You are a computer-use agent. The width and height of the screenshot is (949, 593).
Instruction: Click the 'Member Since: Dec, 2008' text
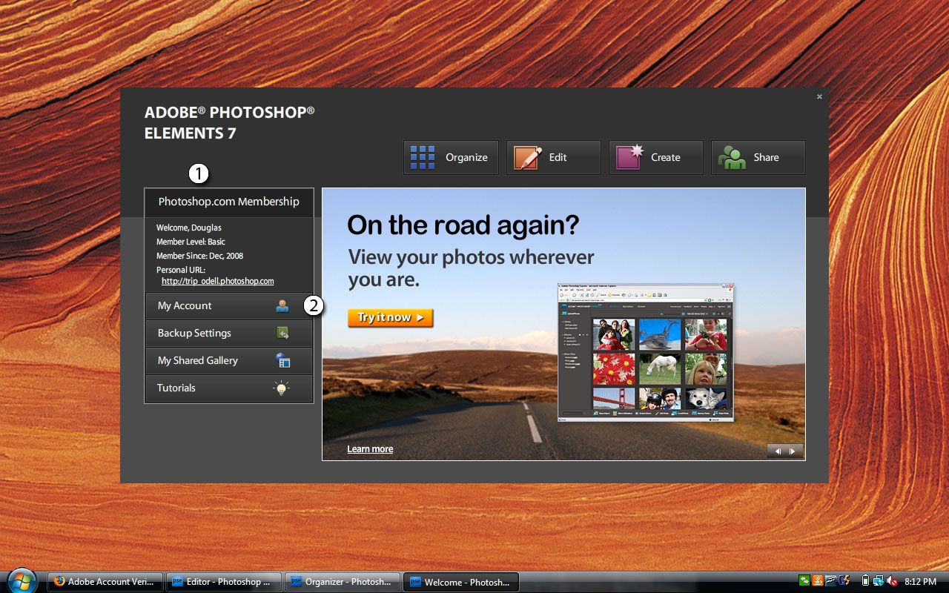tap(199, 256)
